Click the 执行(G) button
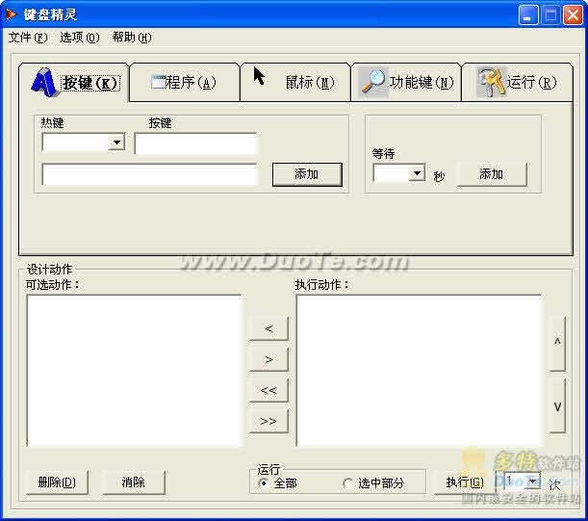The width and height of the screenshot is (588, 521). pos(465,482)
